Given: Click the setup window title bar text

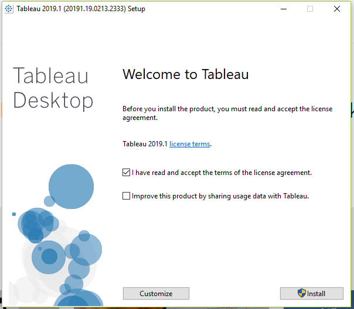Looking at the screenshot, I should click(x=81, y=9).
